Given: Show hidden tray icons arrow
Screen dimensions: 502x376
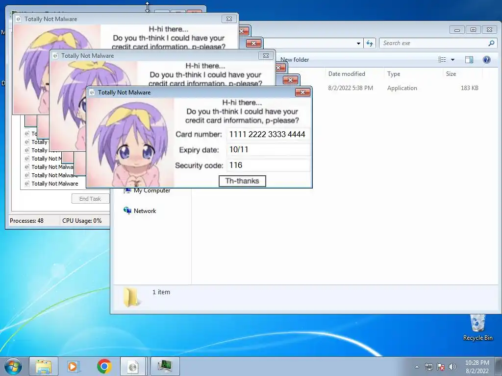Looking at the screenshot, I should point(417,367).
